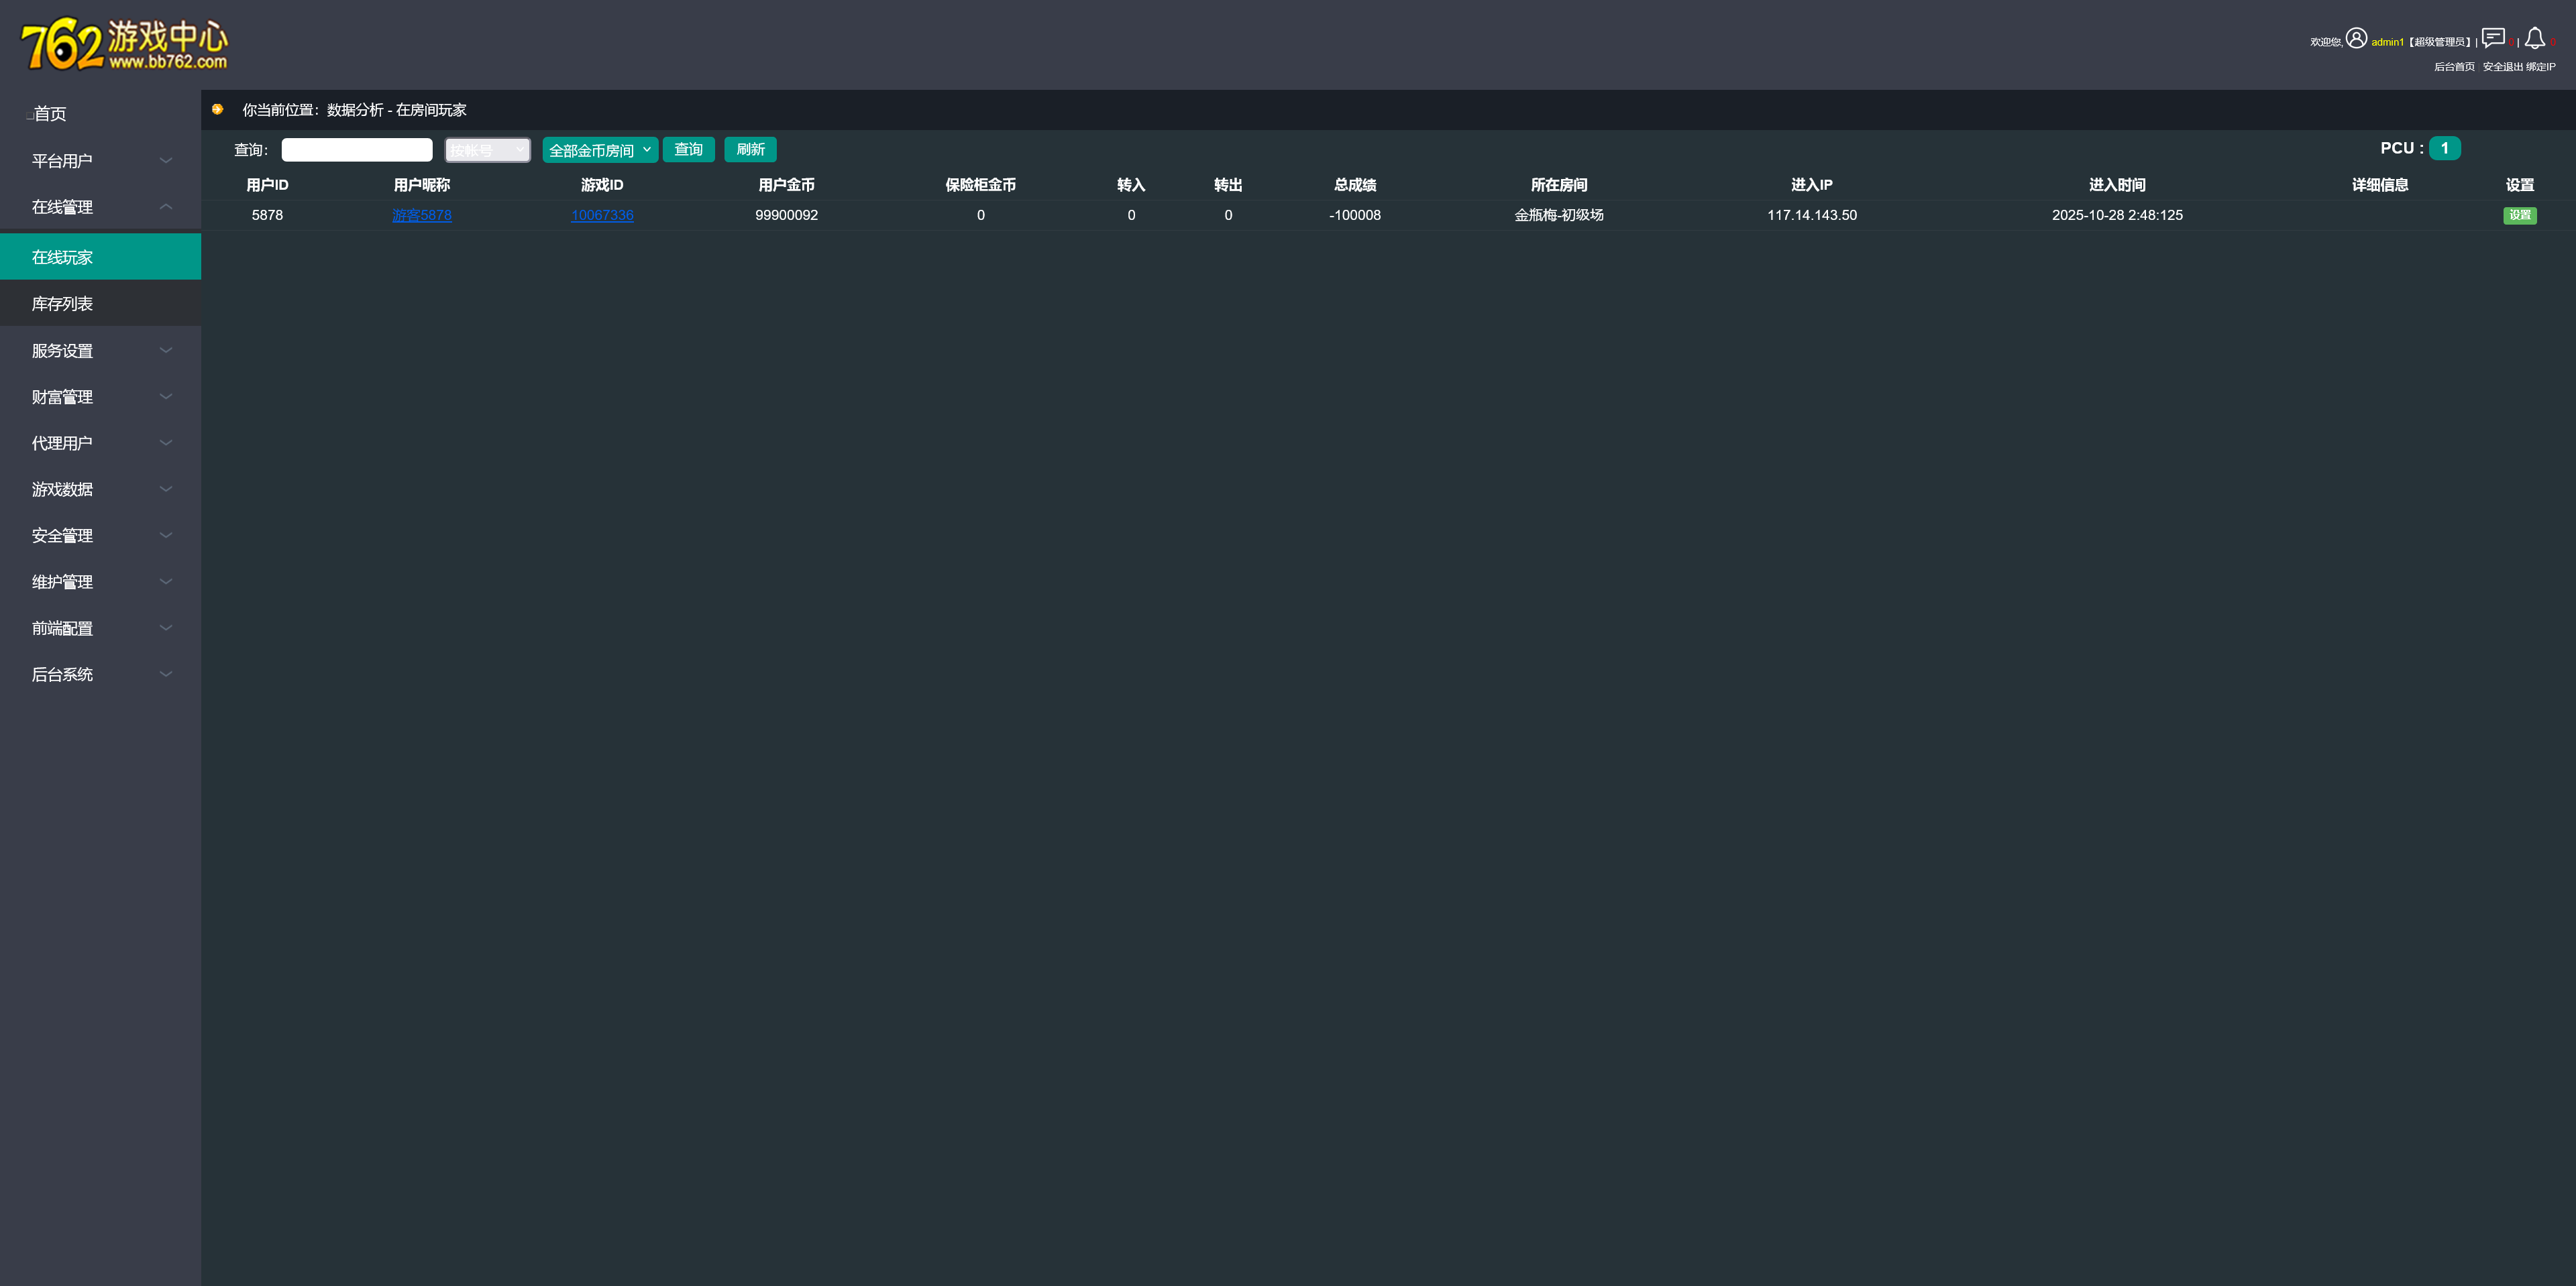Click the notification bell icon
Screen dimensions: 2576x1286
point(2534,38)
